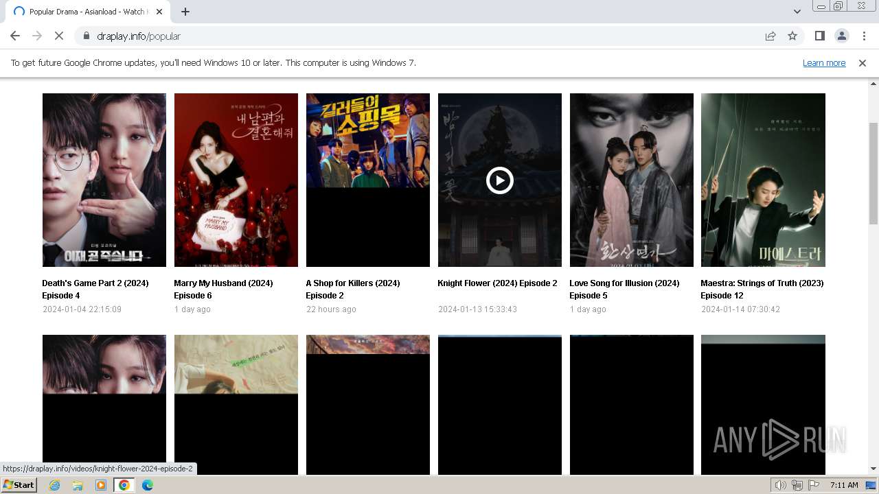Screen dimensions: 879x494
Task: Open media player from taskbar
Action: click(x=101, y=485)
